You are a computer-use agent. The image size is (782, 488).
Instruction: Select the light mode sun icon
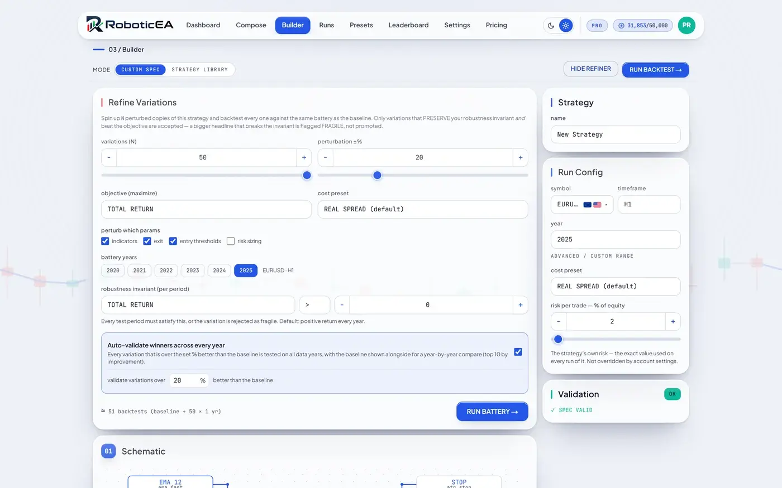pos(566,26)
